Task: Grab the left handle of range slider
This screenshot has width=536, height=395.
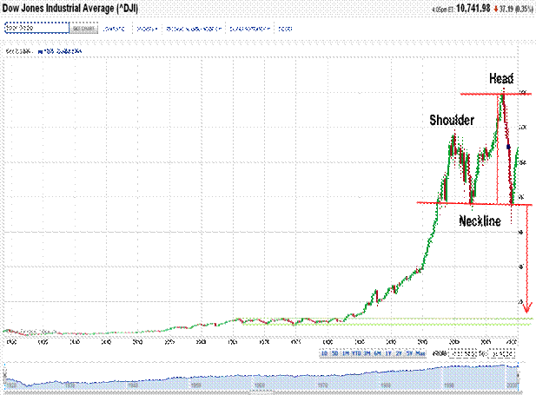Action: 5,376
